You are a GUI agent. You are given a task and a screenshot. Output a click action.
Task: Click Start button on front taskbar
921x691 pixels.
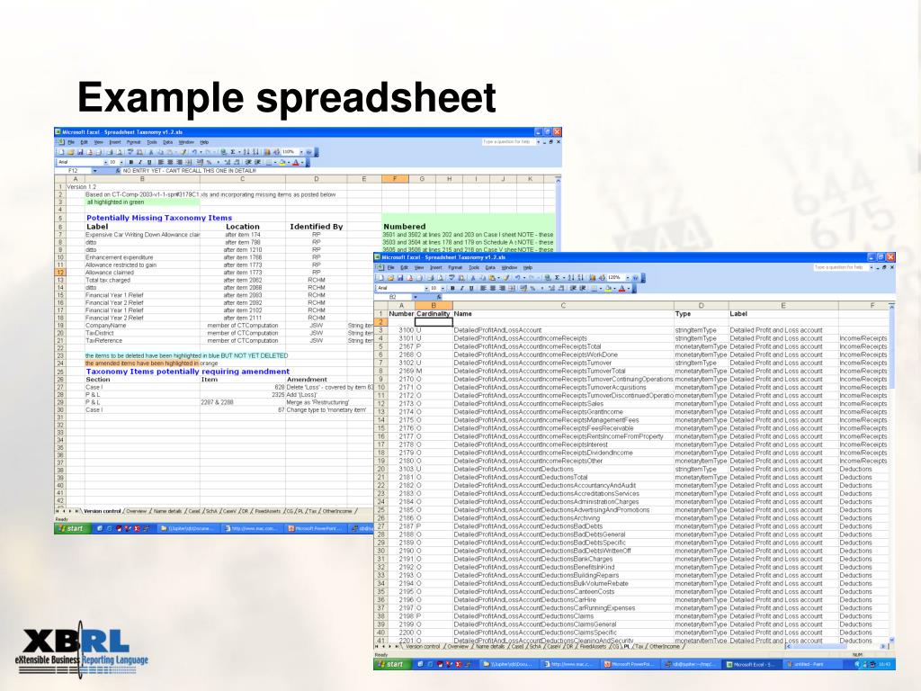pos(391,664)
